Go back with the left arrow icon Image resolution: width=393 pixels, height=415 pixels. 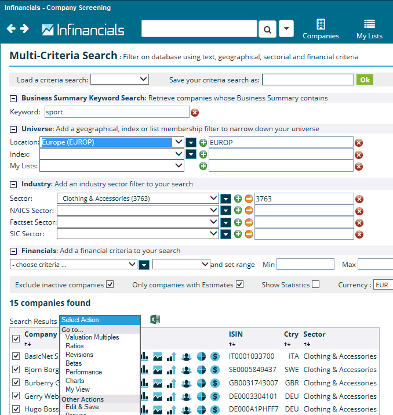[x=11, y=28]
